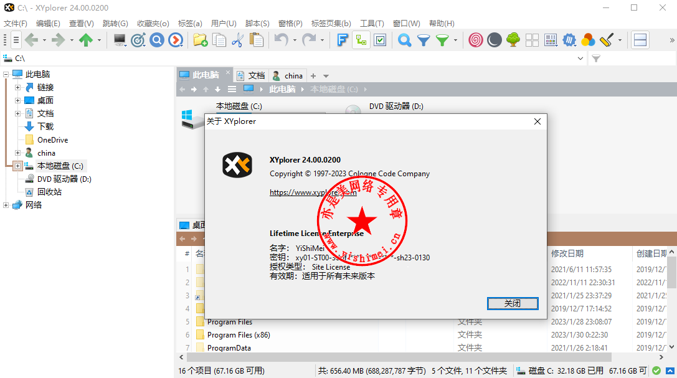
Task: Click the 关闭 button in About dialog
Action: (513, 303)
